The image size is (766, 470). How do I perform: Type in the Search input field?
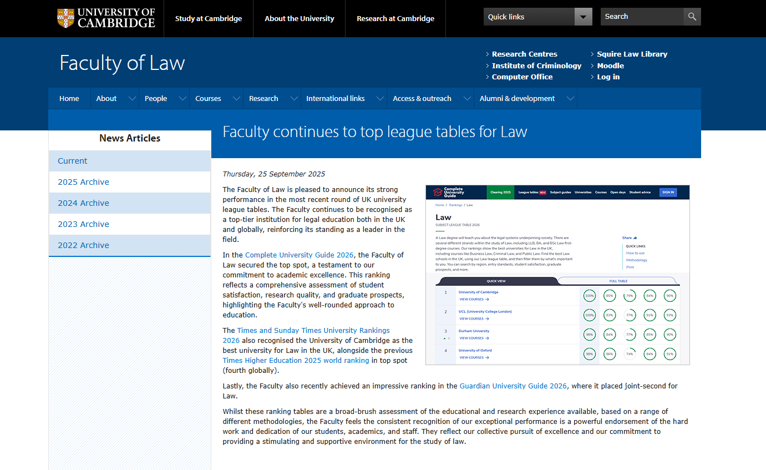point(642,17)
